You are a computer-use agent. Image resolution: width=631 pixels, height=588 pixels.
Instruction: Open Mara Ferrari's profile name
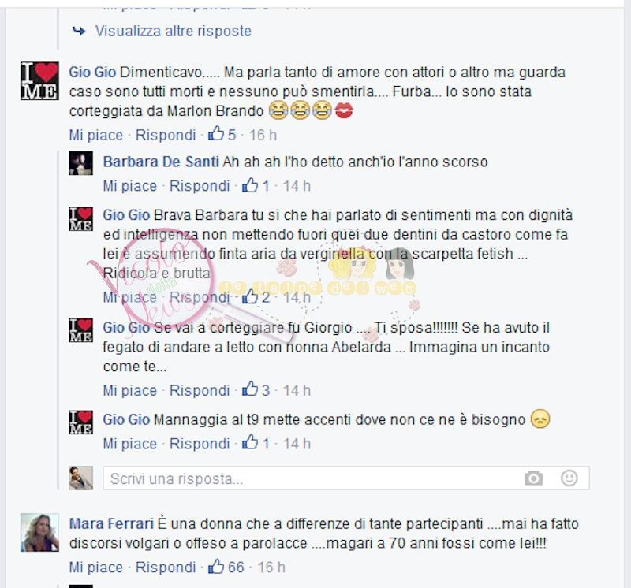pos(111,523)
